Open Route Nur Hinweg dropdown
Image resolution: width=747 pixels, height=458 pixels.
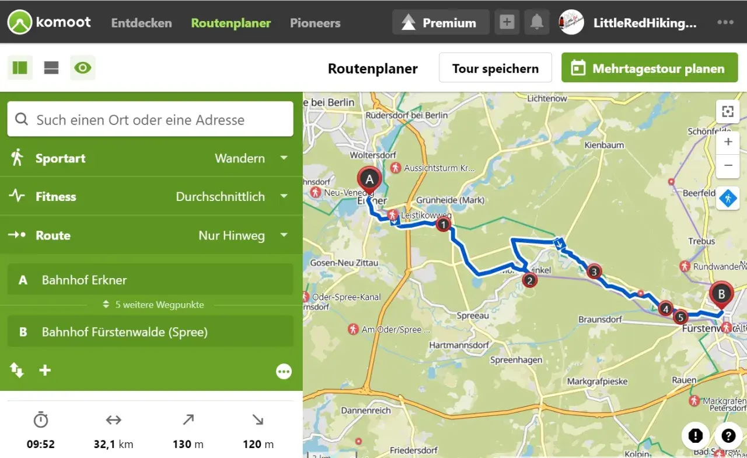[151, 235]
